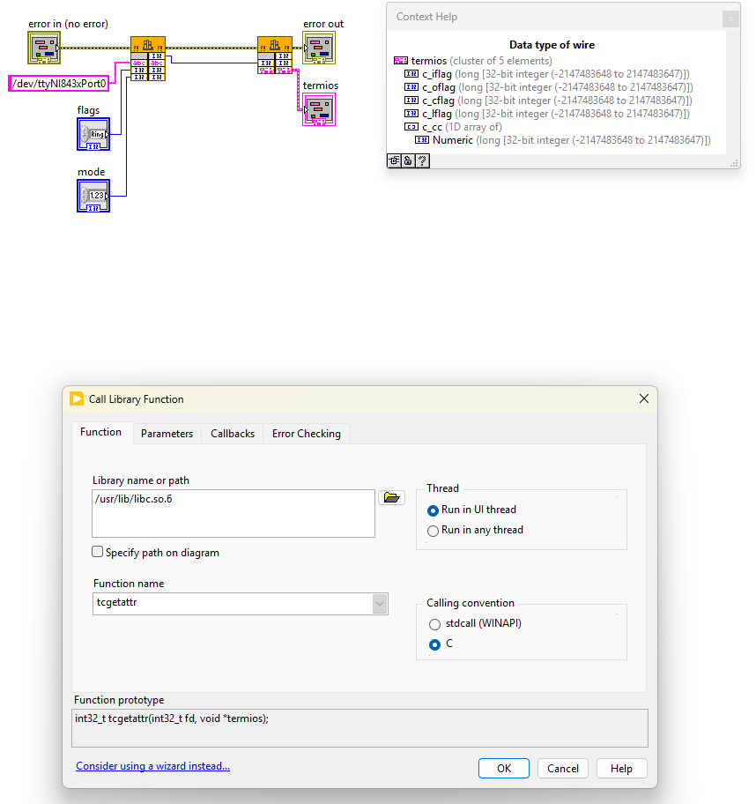Select the mode numeric constant
This screenshot has height=804, width=756.
93,196
